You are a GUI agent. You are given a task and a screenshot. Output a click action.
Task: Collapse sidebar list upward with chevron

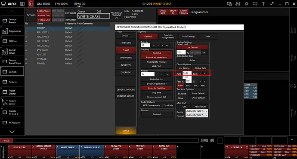point(12,12)
